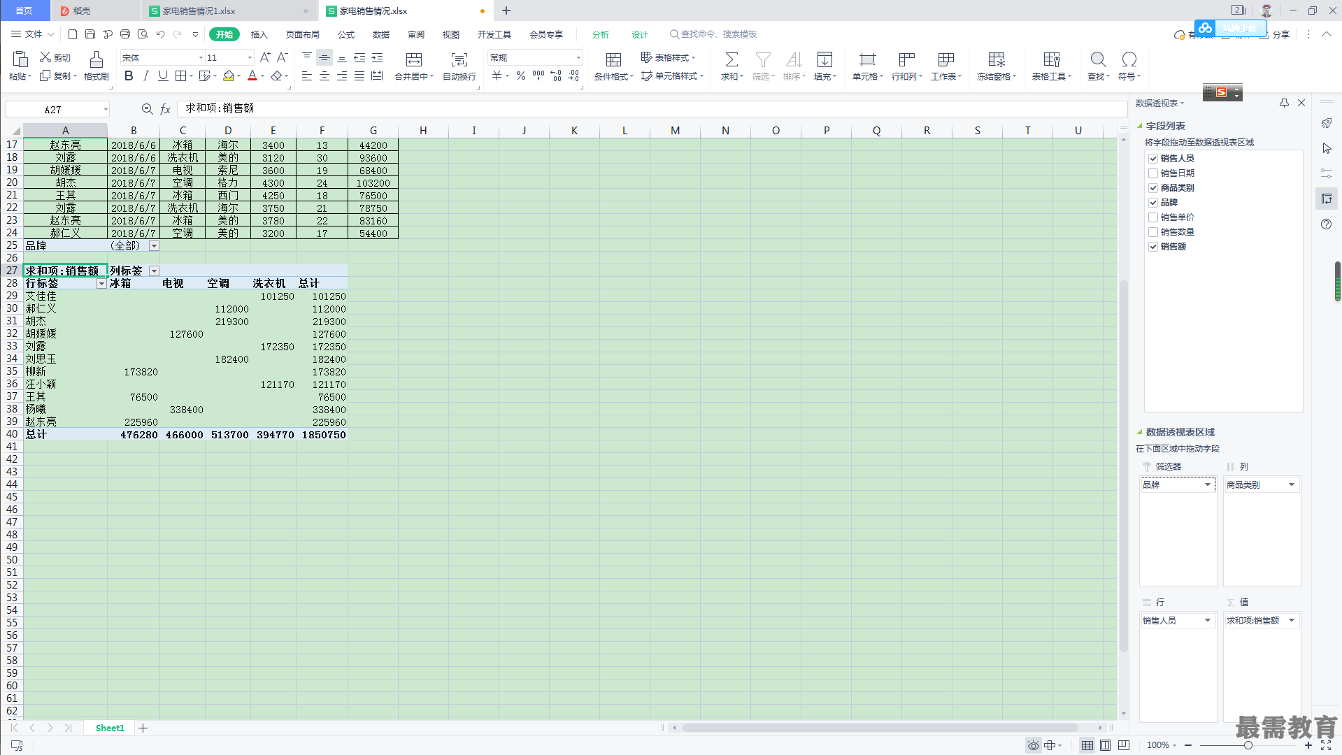This screenshot has height=755, width=1342.
Task: Click the zoom slider handle
Action: [1248, 745]
